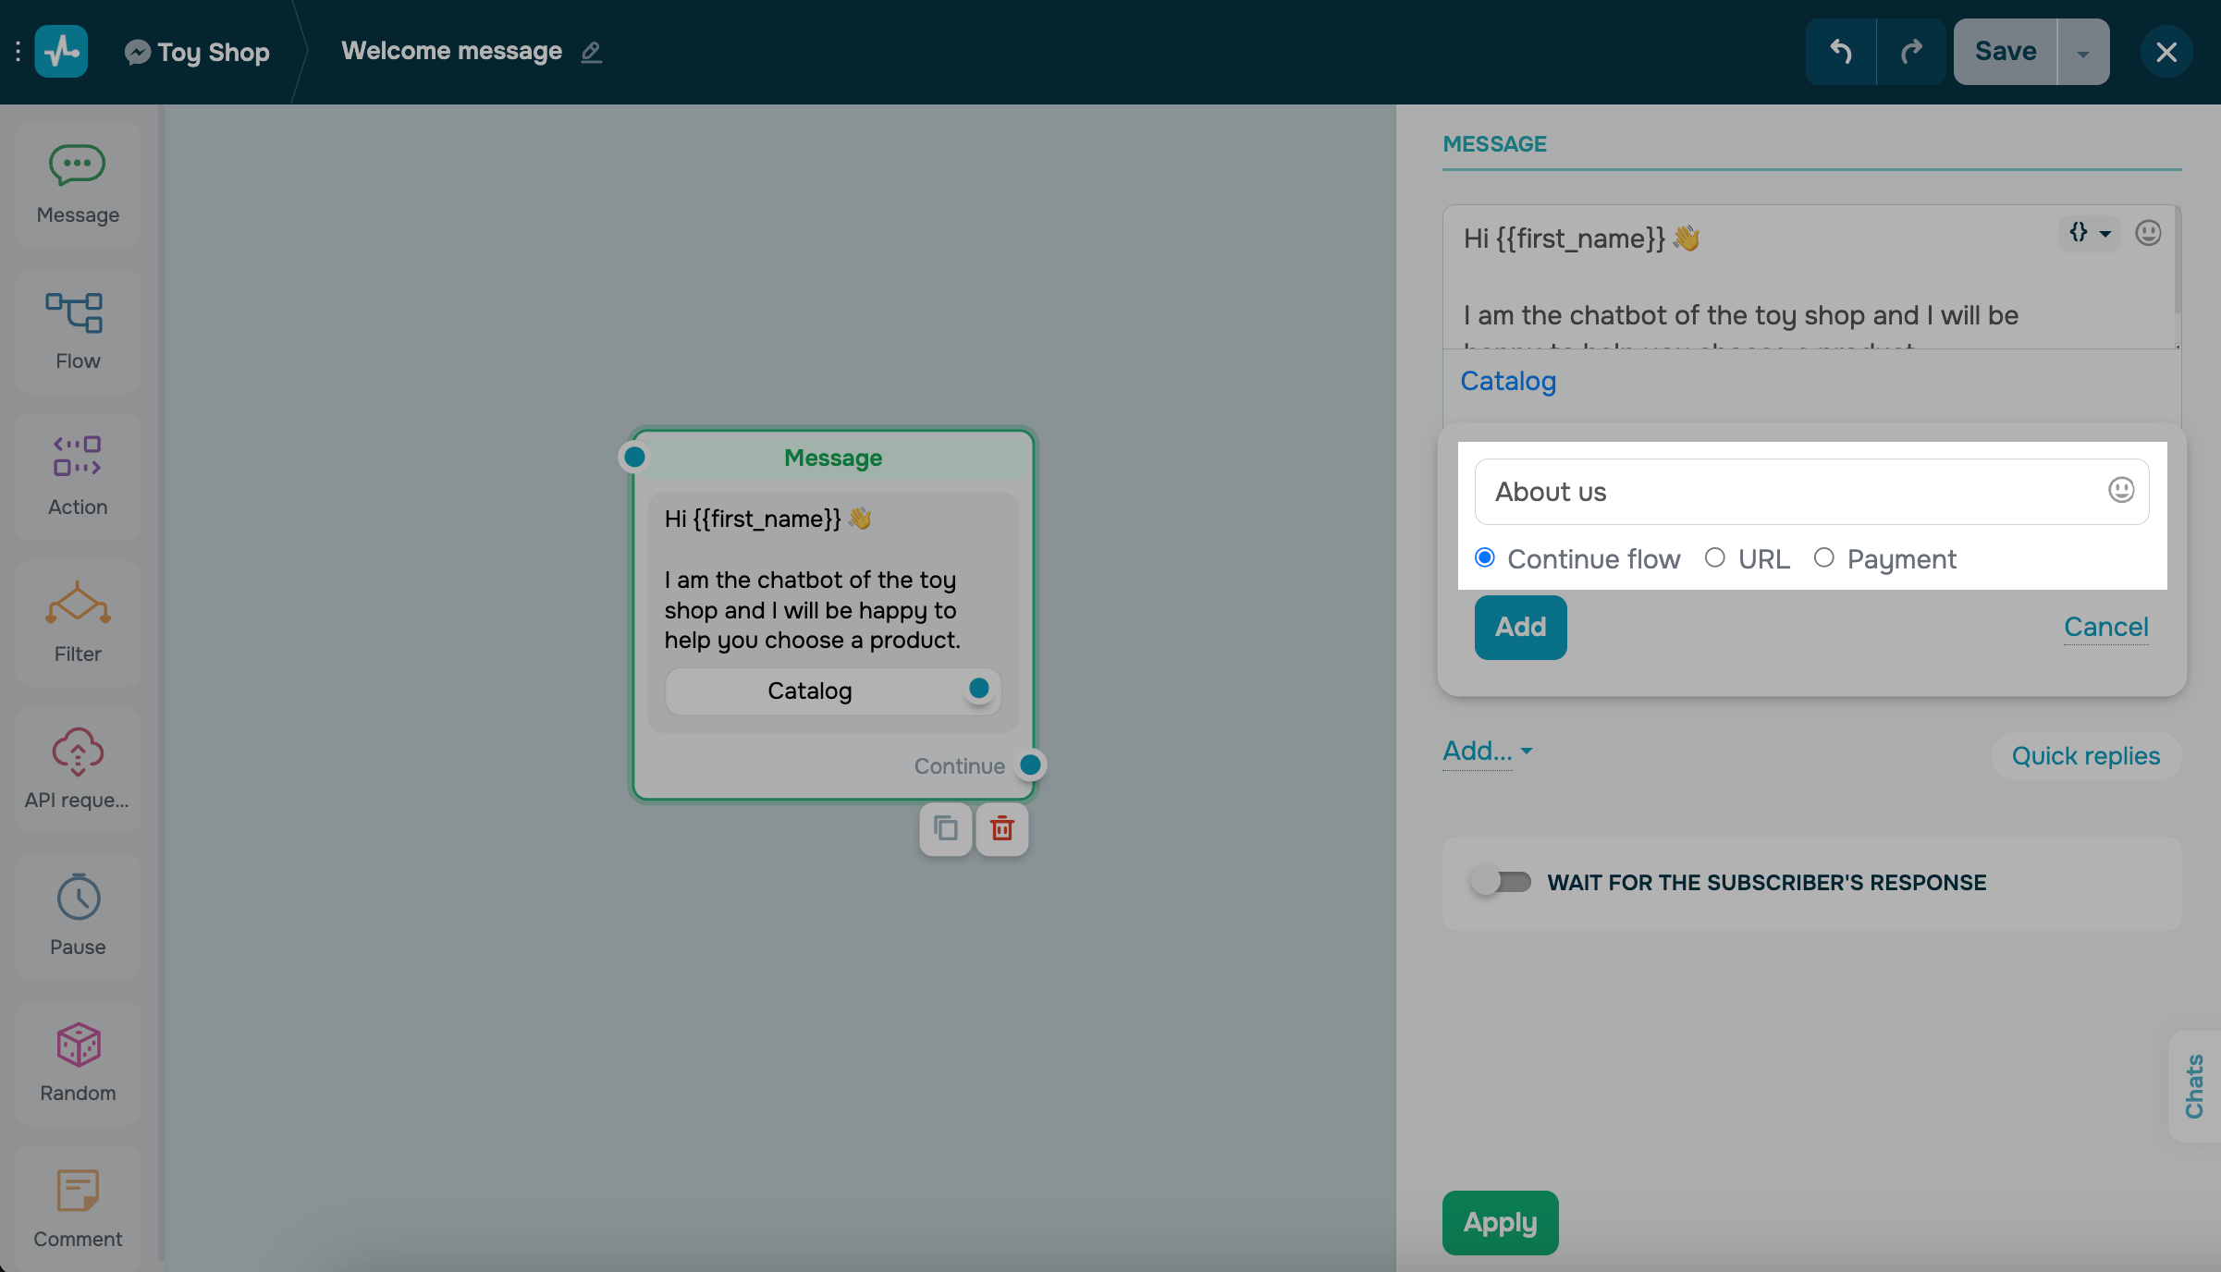Select the Payment radio button
Screen dimensions: 2221x1272
1824,557
